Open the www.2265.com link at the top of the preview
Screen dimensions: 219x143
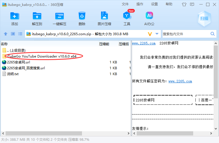144,43
